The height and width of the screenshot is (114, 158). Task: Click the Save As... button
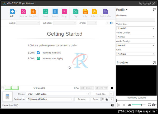100,94
